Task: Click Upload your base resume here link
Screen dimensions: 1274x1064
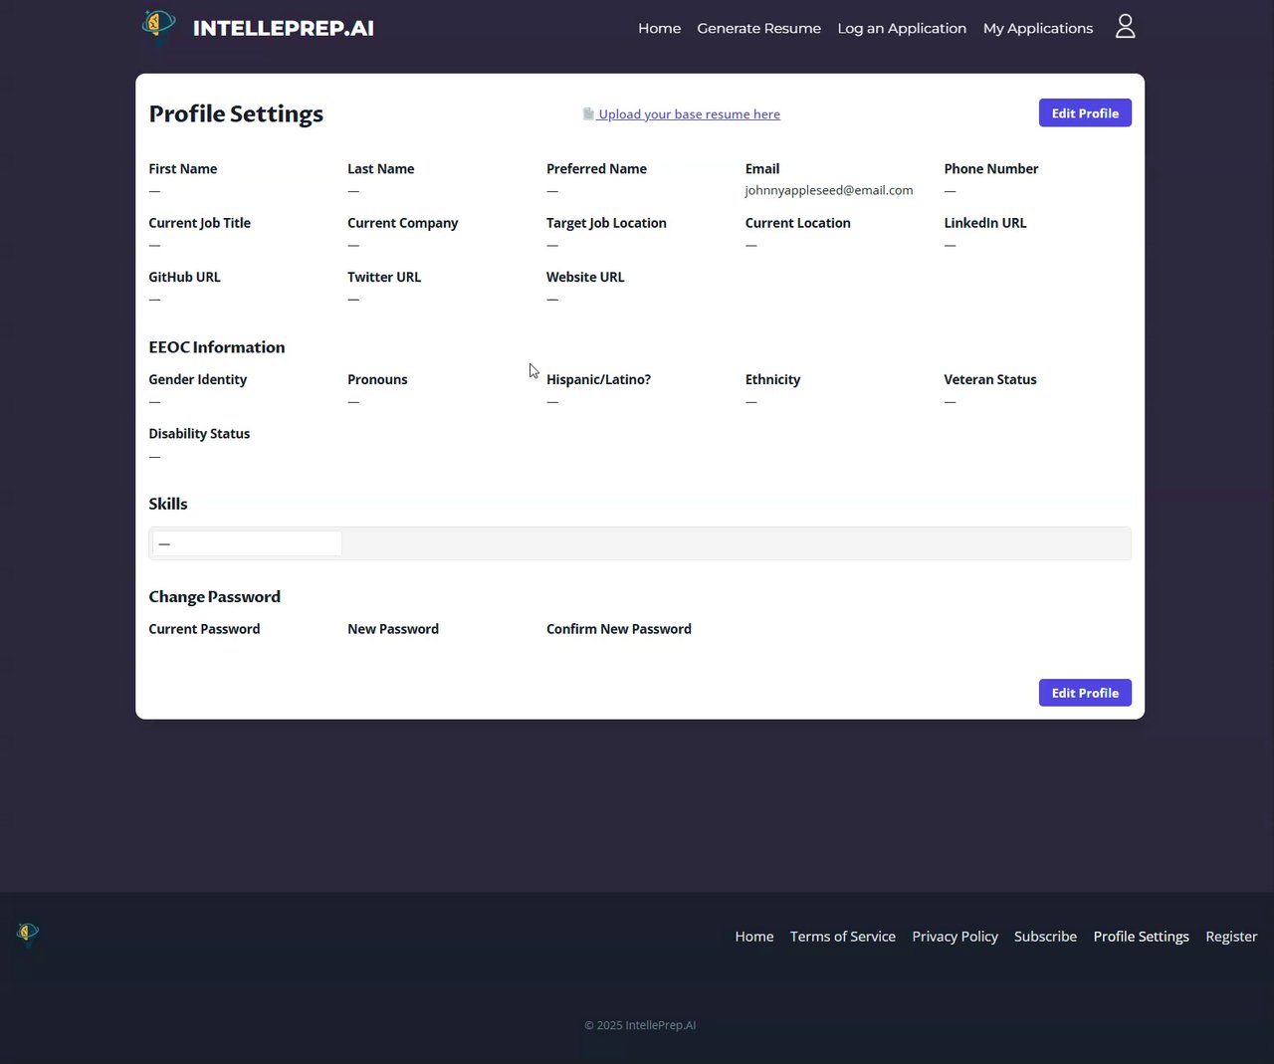Action: pos(689,114)
